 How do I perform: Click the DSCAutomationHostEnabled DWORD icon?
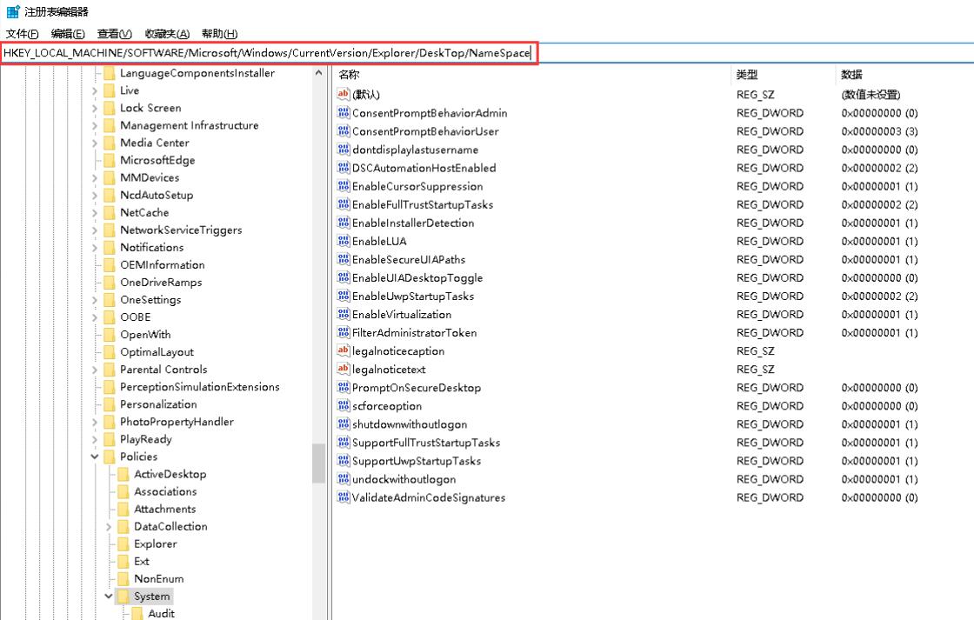coord(343,167)
